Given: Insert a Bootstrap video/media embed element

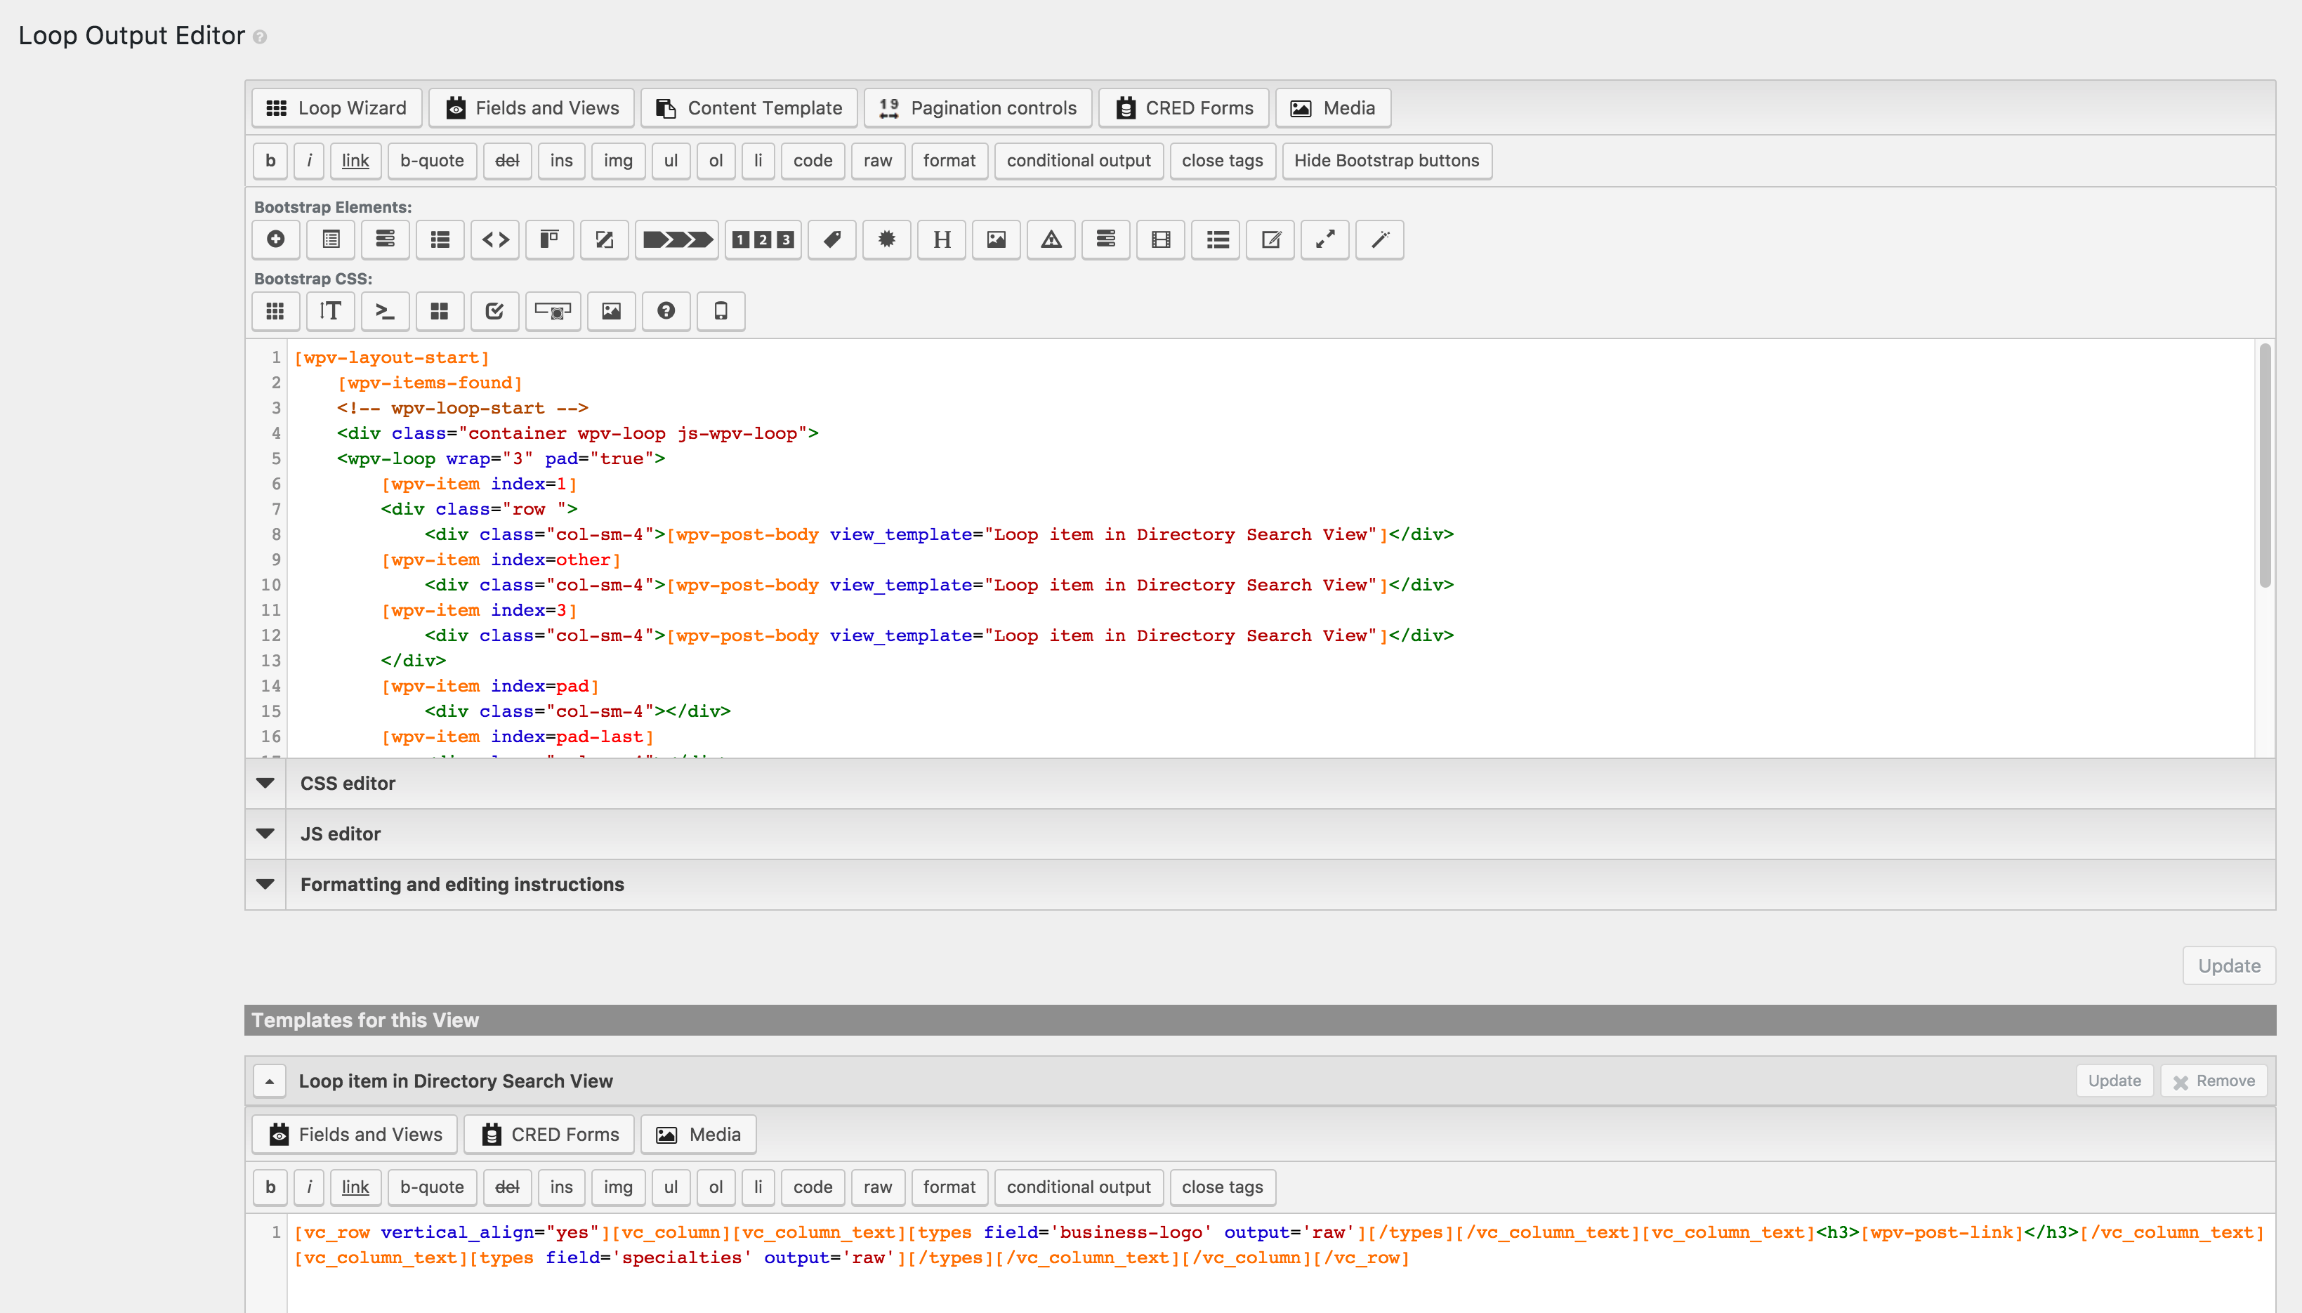Looking at the screenshot, I should tap(1159, 240).
